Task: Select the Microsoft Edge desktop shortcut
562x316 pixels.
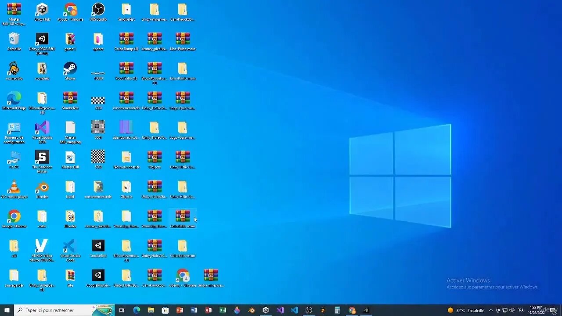Action: (x=14, y=101)
